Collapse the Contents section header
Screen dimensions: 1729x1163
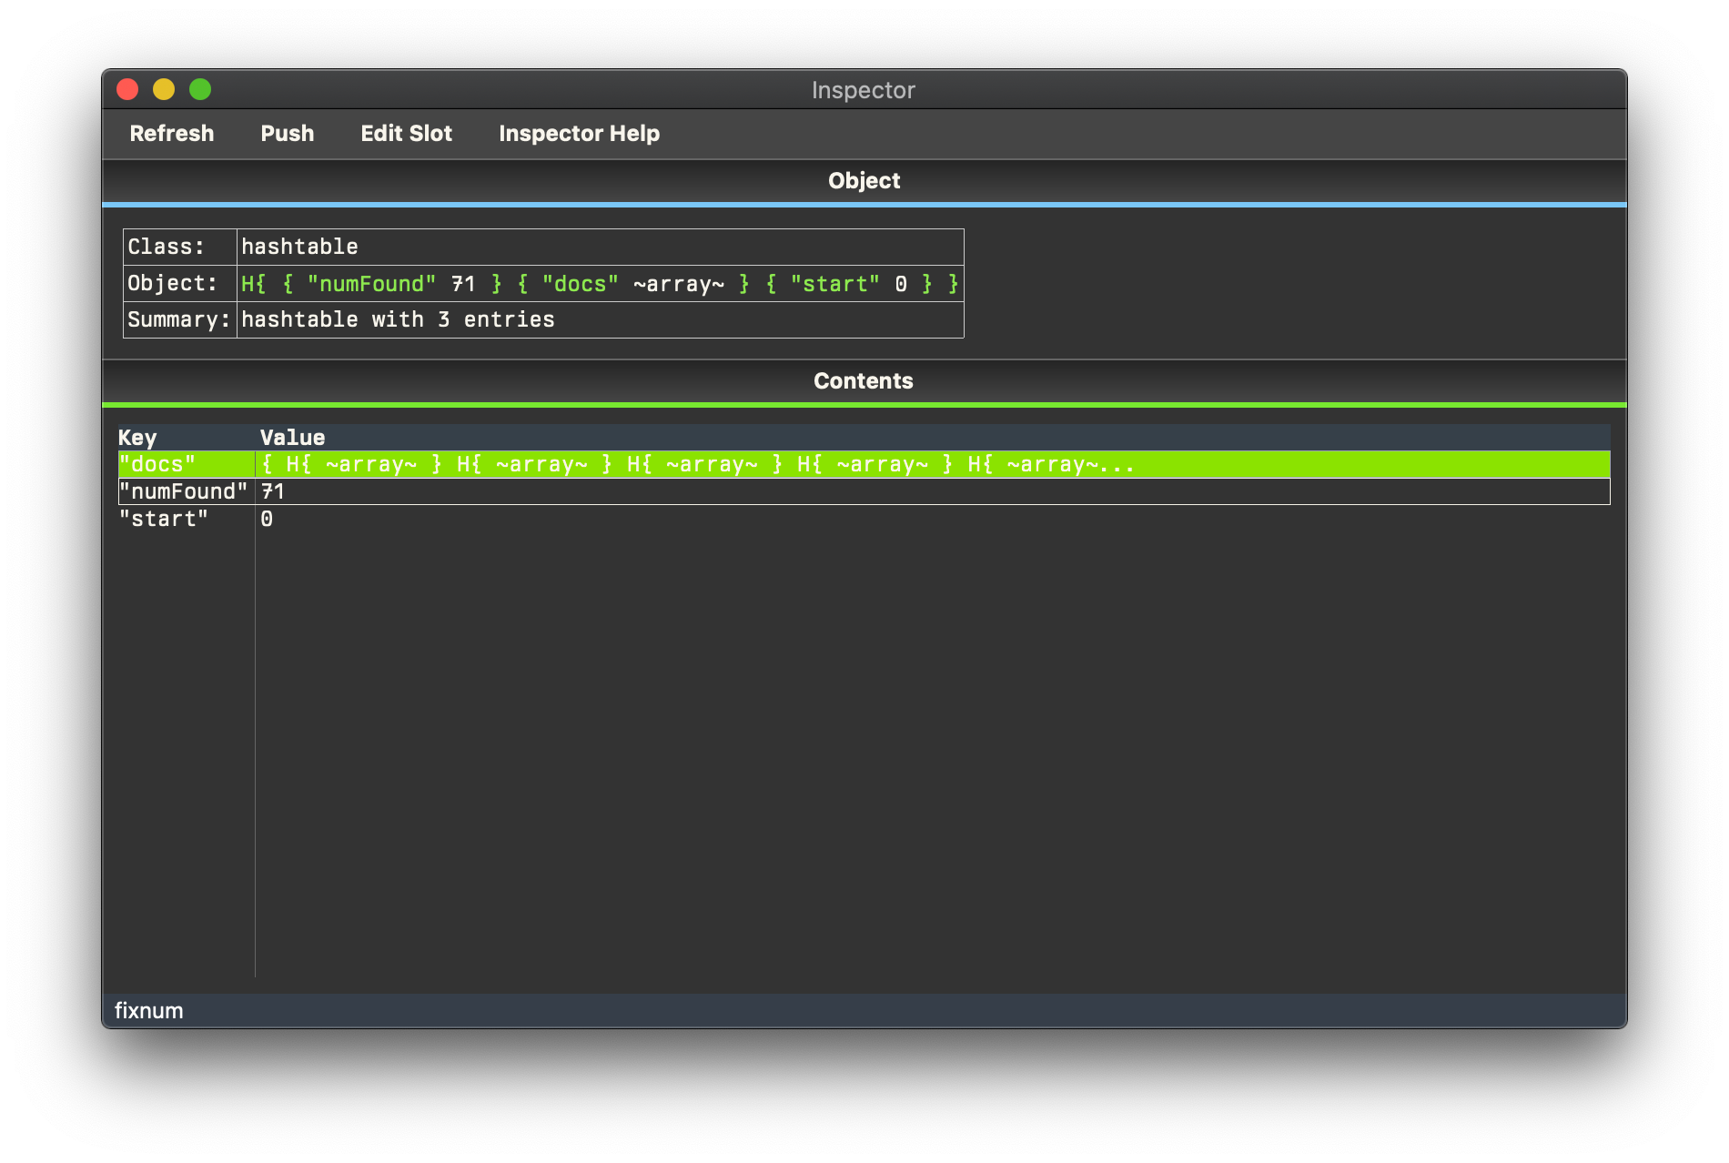coord(864,381)
